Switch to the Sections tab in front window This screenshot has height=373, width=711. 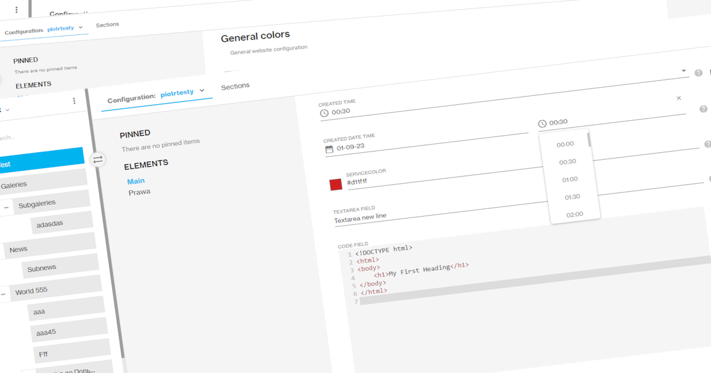point(235,86)
